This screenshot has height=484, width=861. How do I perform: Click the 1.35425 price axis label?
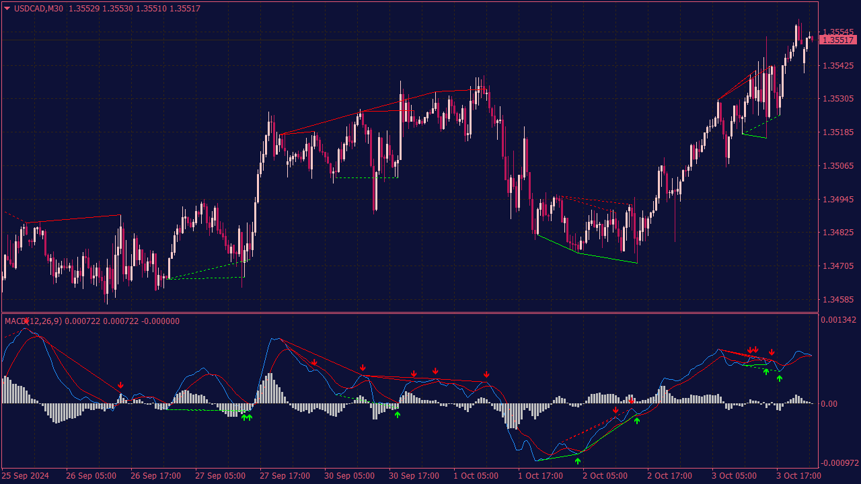(838, 66)
